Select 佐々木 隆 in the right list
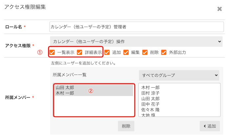227x137 pixels. pyautogui.click(x=150, y=110)
